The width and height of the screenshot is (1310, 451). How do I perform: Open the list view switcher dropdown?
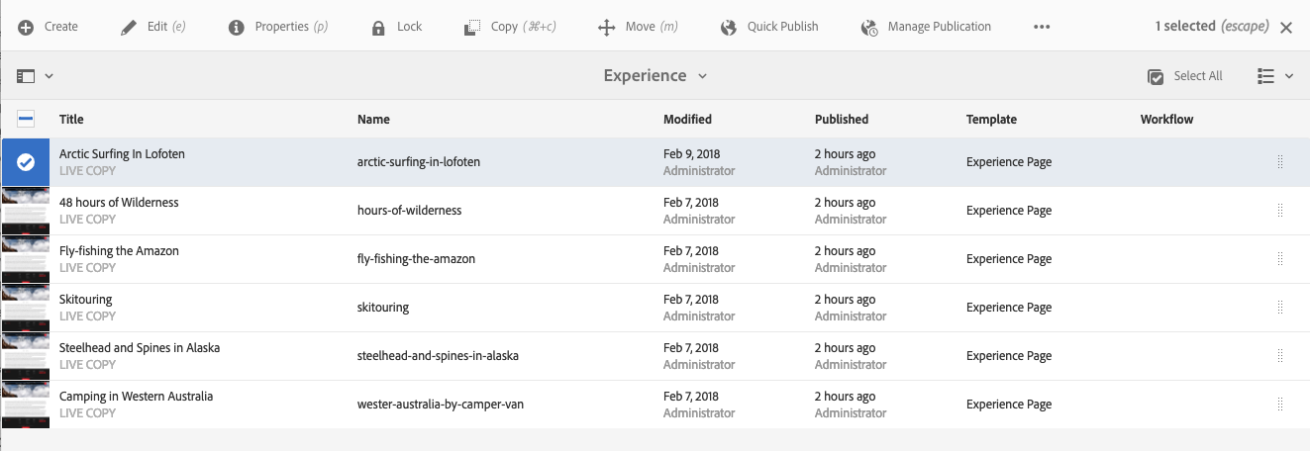pyautogui.click(x=1275, y=76)
